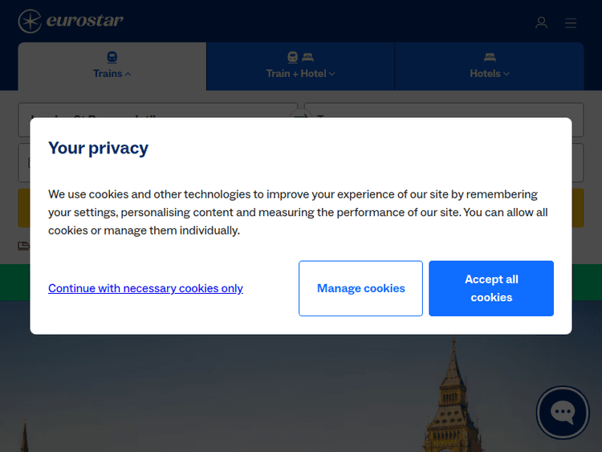Accept all cookies
Screen dimensions: 602x452
[x=491, y=288]
